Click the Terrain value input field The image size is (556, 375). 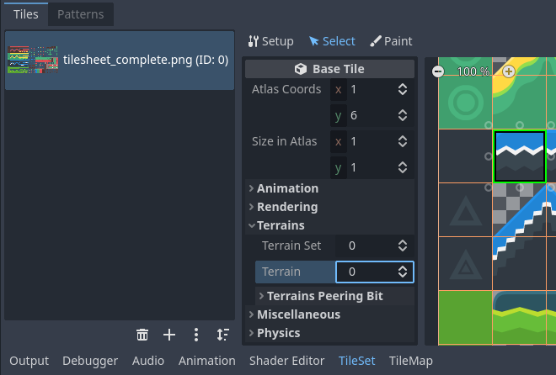point(366,272)
